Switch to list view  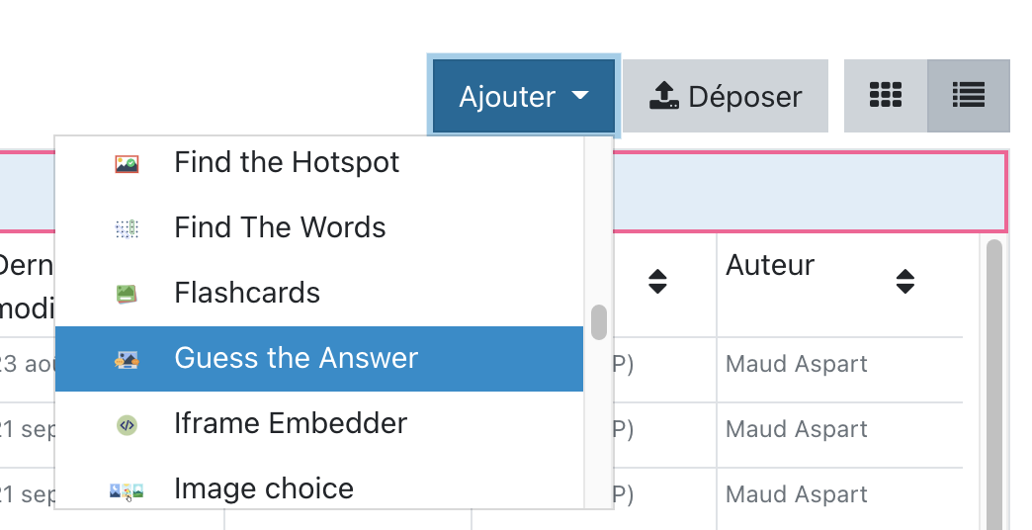[x=969, y=96]
